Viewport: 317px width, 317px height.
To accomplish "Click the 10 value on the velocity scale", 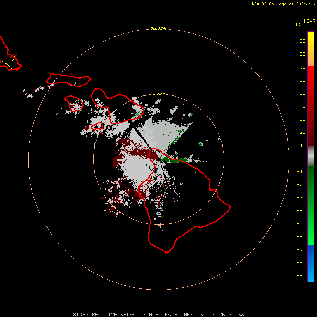I will click(303, 145).
